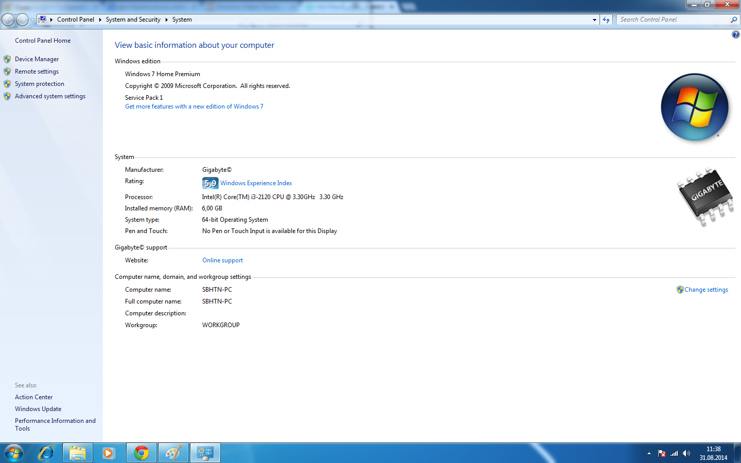This screenshot has height=463, width=741.
Task: Click the search magnifier icon
Action: (x=734, y=20)
